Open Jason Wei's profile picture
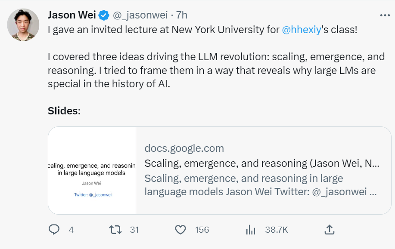 [23, 25]
